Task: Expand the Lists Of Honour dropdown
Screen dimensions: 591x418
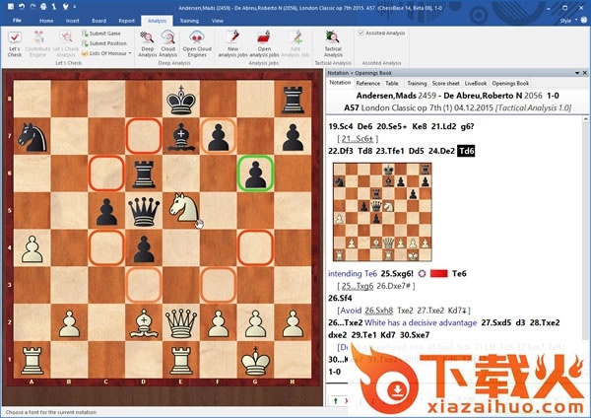Action: click(130, 53)
